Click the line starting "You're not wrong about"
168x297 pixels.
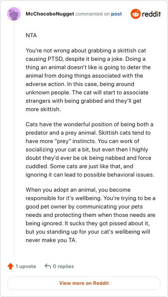(x=86, y=51)
